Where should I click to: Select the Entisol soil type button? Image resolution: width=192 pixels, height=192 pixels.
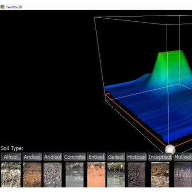(x=96, y=157)
